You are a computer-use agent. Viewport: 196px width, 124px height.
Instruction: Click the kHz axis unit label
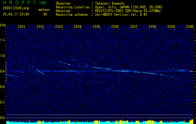click(x=3, y=25)
